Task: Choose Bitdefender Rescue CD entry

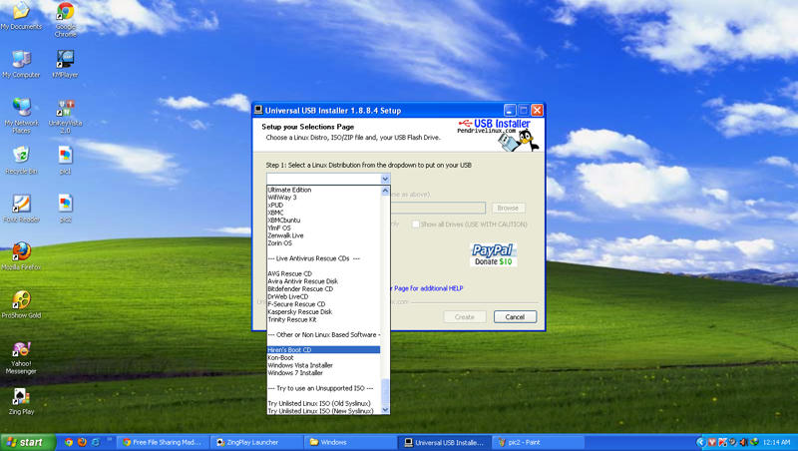Action: click(x=323, y=288)
